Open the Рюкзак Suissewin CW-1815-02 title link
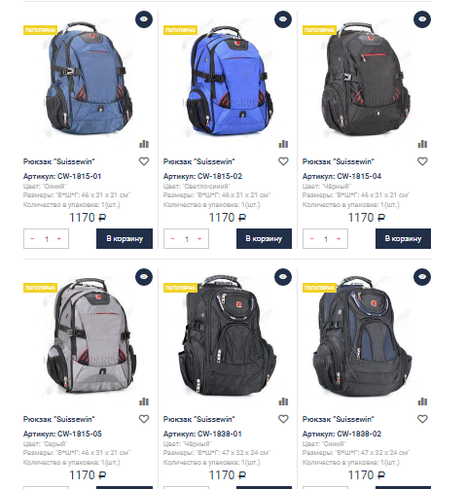Image resolution: width=466 pixels, height=489 pixels. [198, 161]
